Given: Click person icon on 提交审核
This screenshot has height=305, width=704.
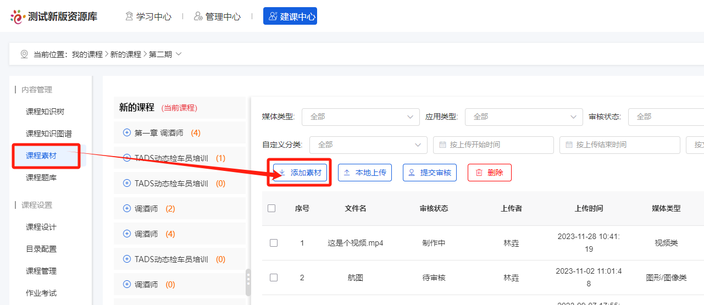Looking at the screenshot, I should tap(412, 173).
